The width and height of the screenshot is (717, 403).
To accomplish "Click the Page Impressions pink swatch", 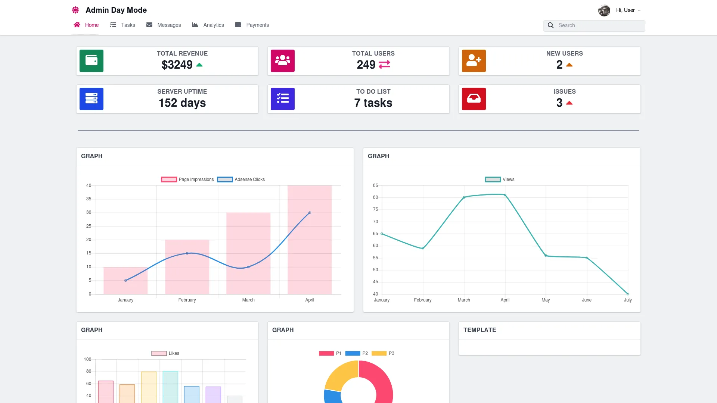I will point(169,179).
